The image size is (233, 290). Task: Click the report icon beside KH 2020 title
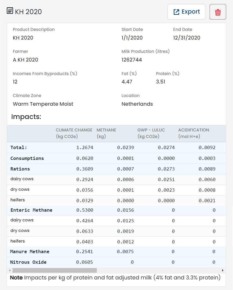point(10,11)
